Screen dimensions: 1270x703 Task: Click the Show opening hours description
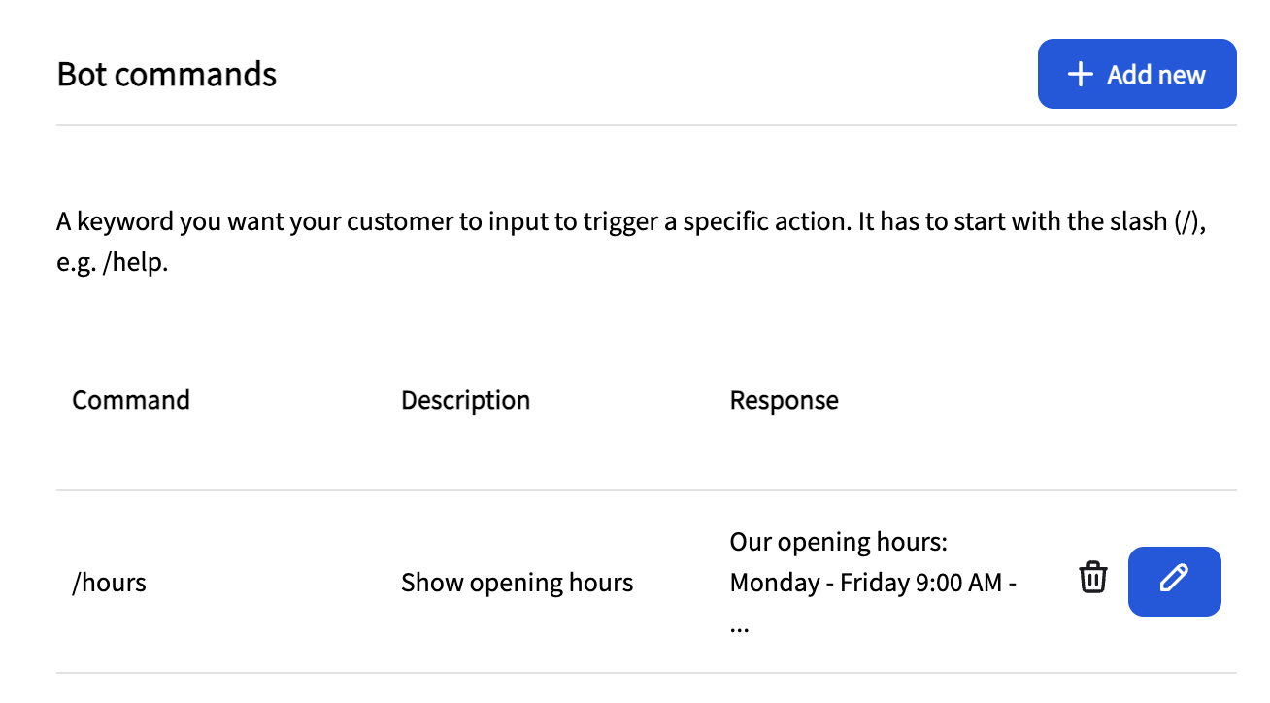pyautogui.click(x=517, y=583)
